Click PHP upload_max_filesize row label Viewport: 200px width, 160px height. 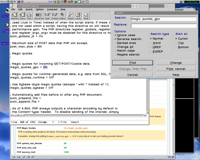pos(29,143)
